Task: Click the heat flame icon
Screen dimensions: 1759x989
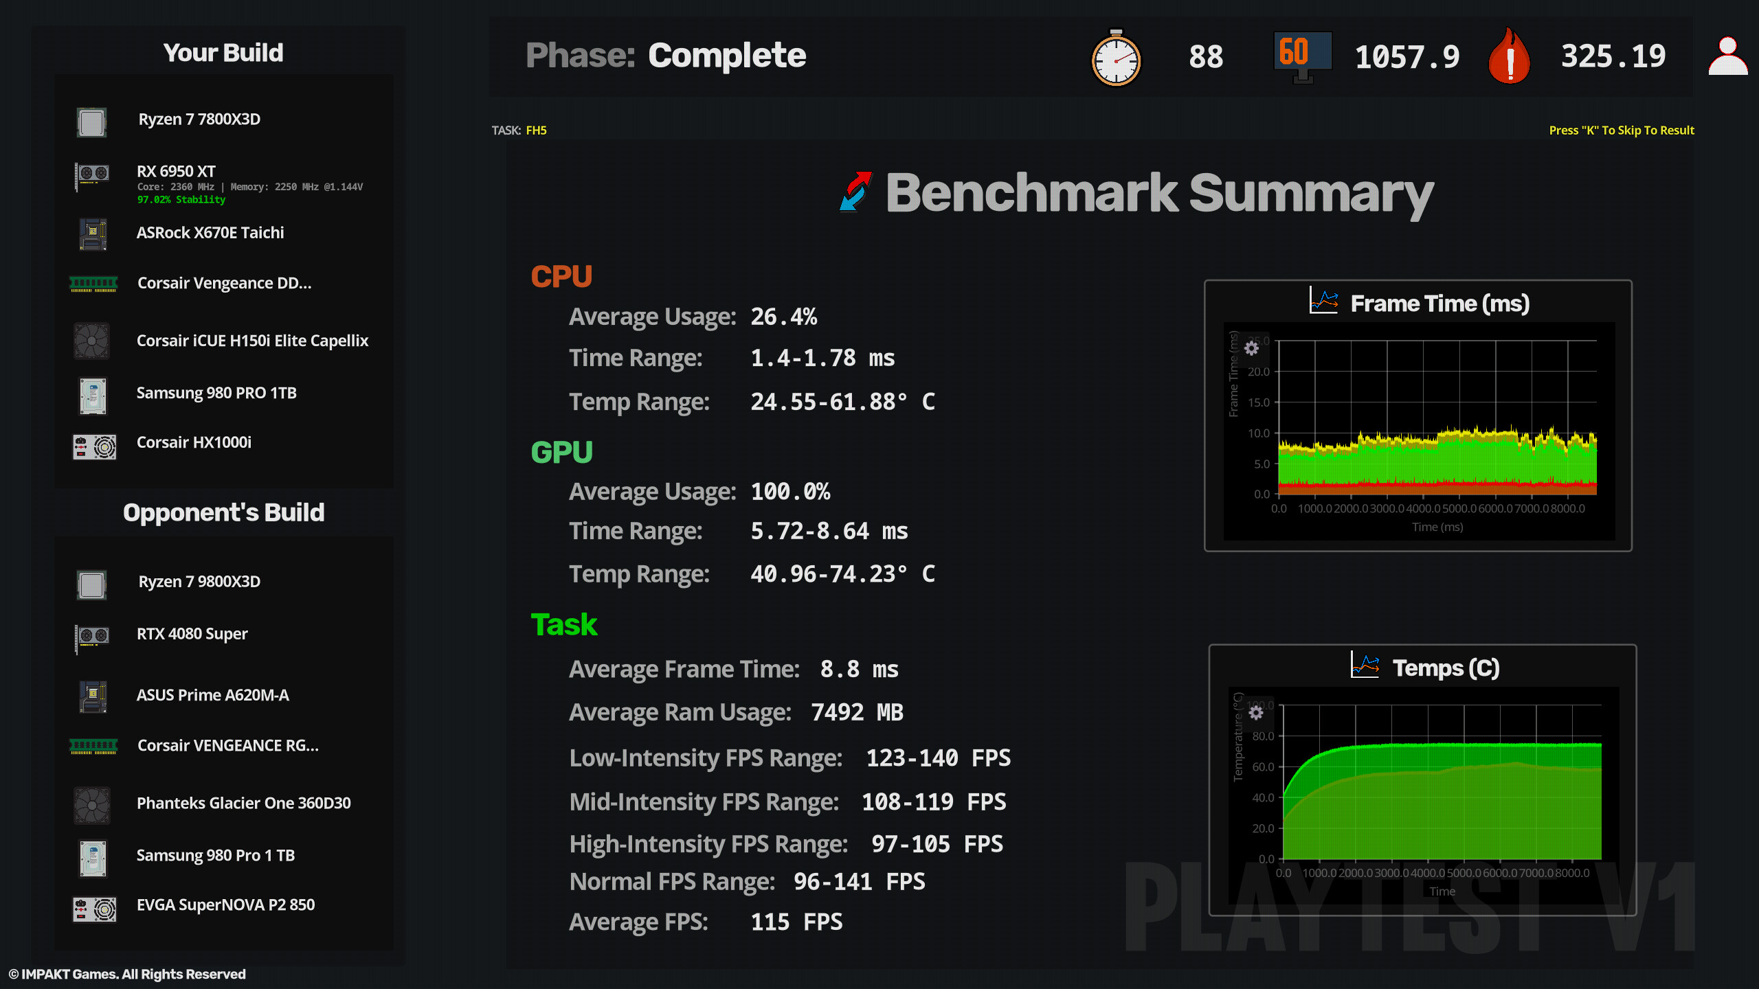Action: [1510, 56]
